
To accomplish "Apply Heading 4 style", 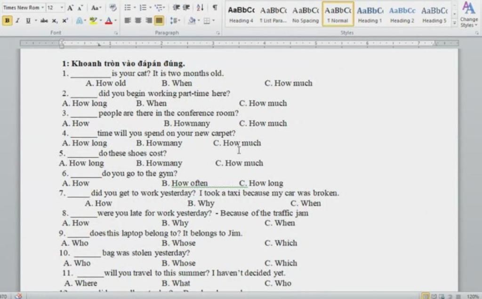I will (x=241, y=14).
